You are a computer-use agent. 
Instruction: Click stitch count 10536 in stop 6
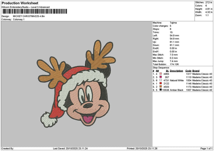pos(166,90)
